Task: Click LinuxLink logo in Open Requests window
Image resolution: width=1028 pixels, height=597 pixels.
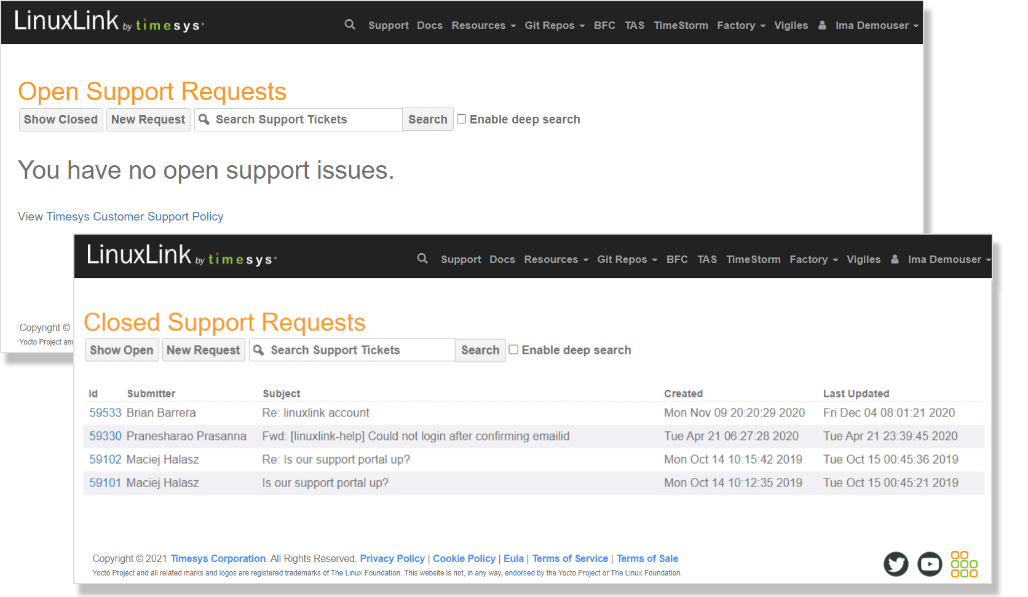Action: click(x=109, y=22)
